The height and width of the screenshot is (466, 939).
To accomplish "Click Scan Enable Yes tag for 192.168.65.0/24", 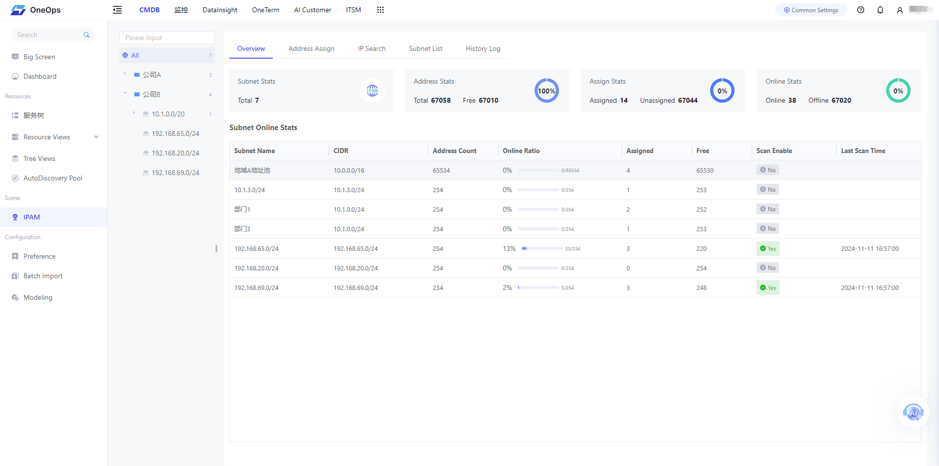I will 768,248.
